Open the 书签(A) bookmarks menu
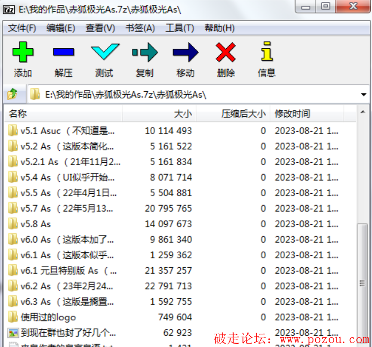This screenshot has height=347, width=372. coord(140,28)
